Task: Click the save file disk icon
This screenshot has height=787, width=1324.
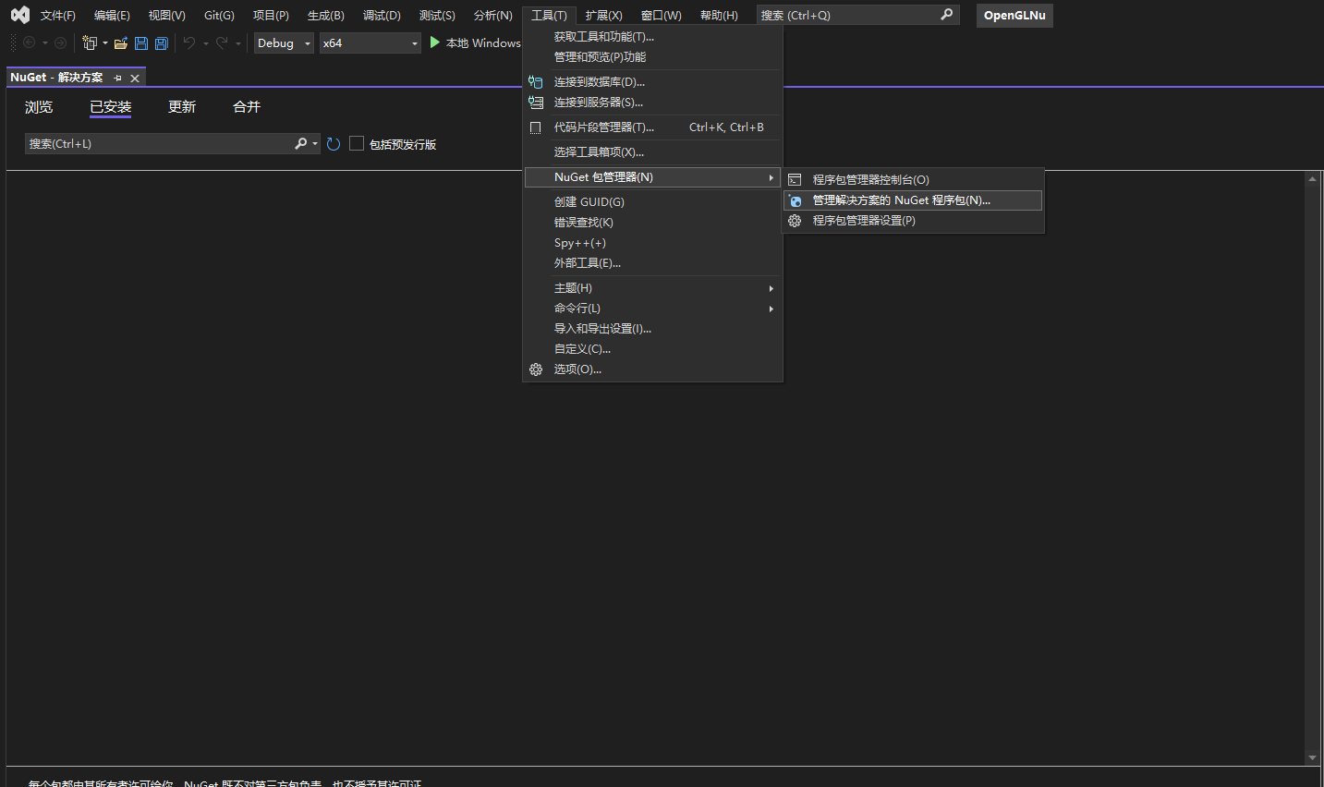Action: [x=141, y=42]
